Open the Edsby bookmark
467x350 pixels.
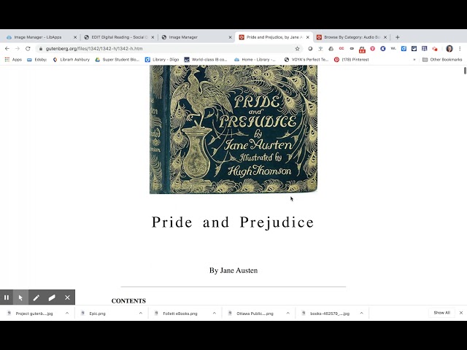(x=37, y=60)
